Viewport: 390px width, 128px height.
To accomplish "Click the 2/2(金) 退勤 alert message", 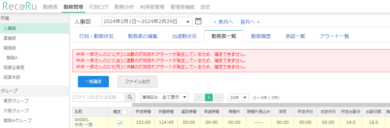I will [x=161, y=61].
